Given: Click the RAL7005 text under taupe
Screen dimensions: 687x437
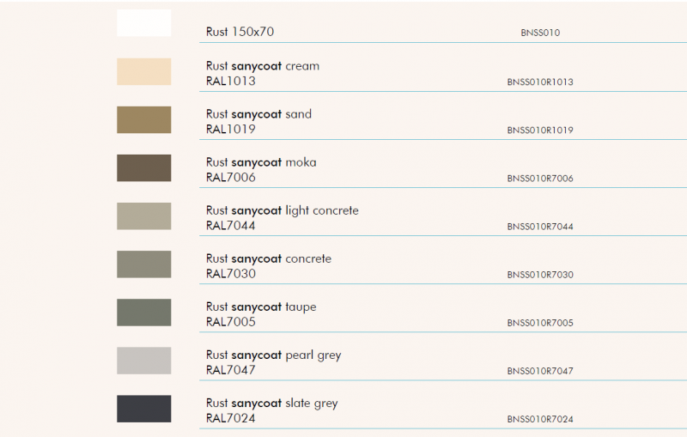Looking at the screenshot, I should pos(230,322).
